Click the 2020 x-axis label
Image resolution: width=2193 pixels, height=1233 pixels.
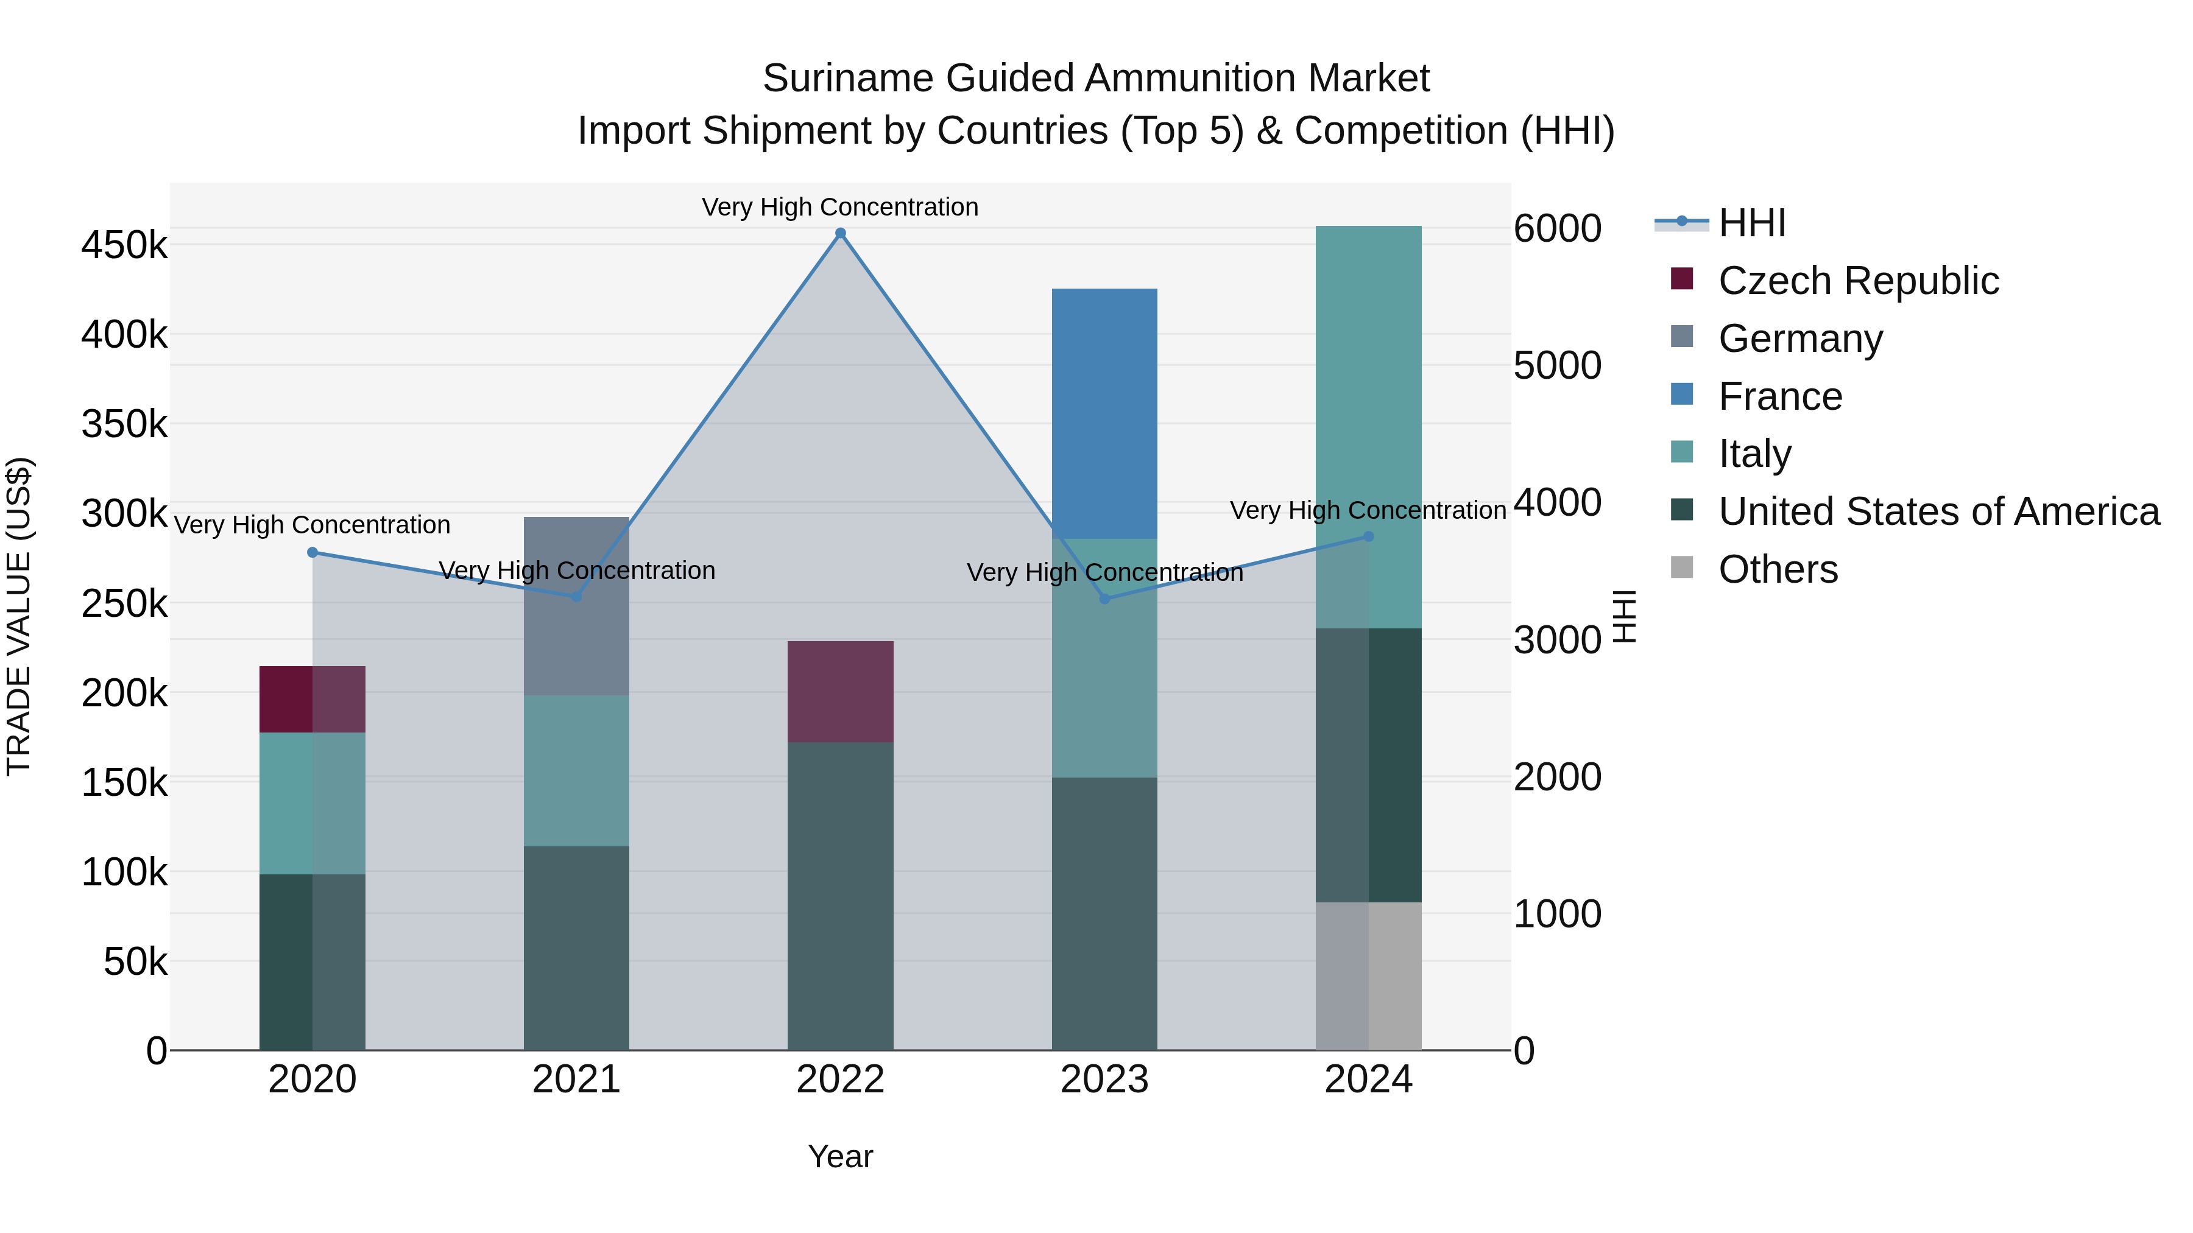pyautogui.click(x=313, y=1080)
